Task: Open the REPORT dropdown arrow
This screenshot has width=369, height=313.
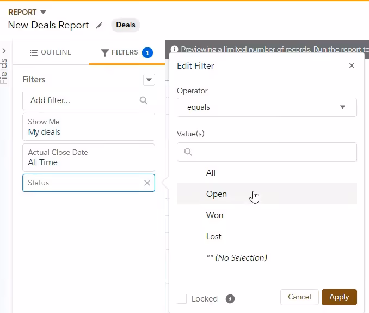Action: coord(43,12)
